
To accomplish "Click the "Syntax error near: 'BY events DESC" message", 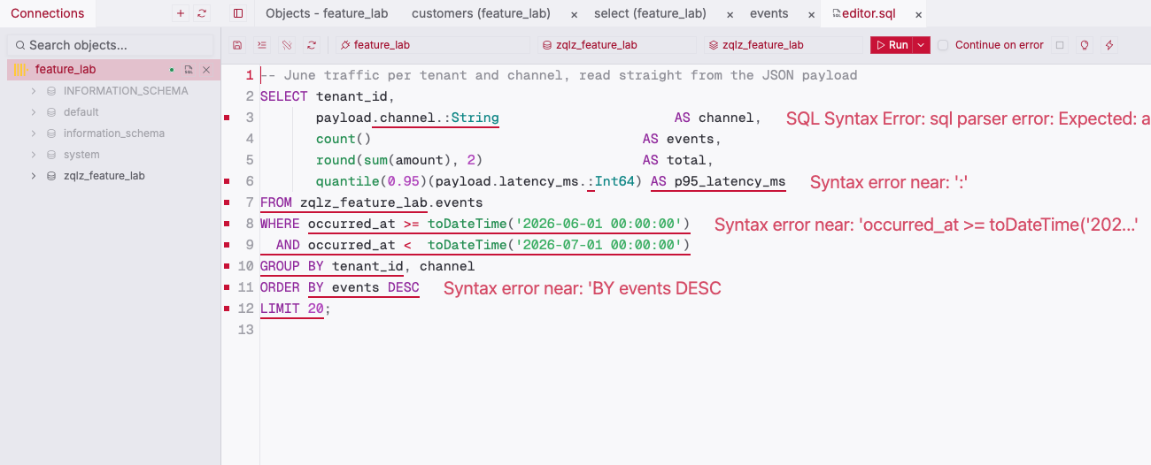I will pyautogui.click(x=583, y=288).
